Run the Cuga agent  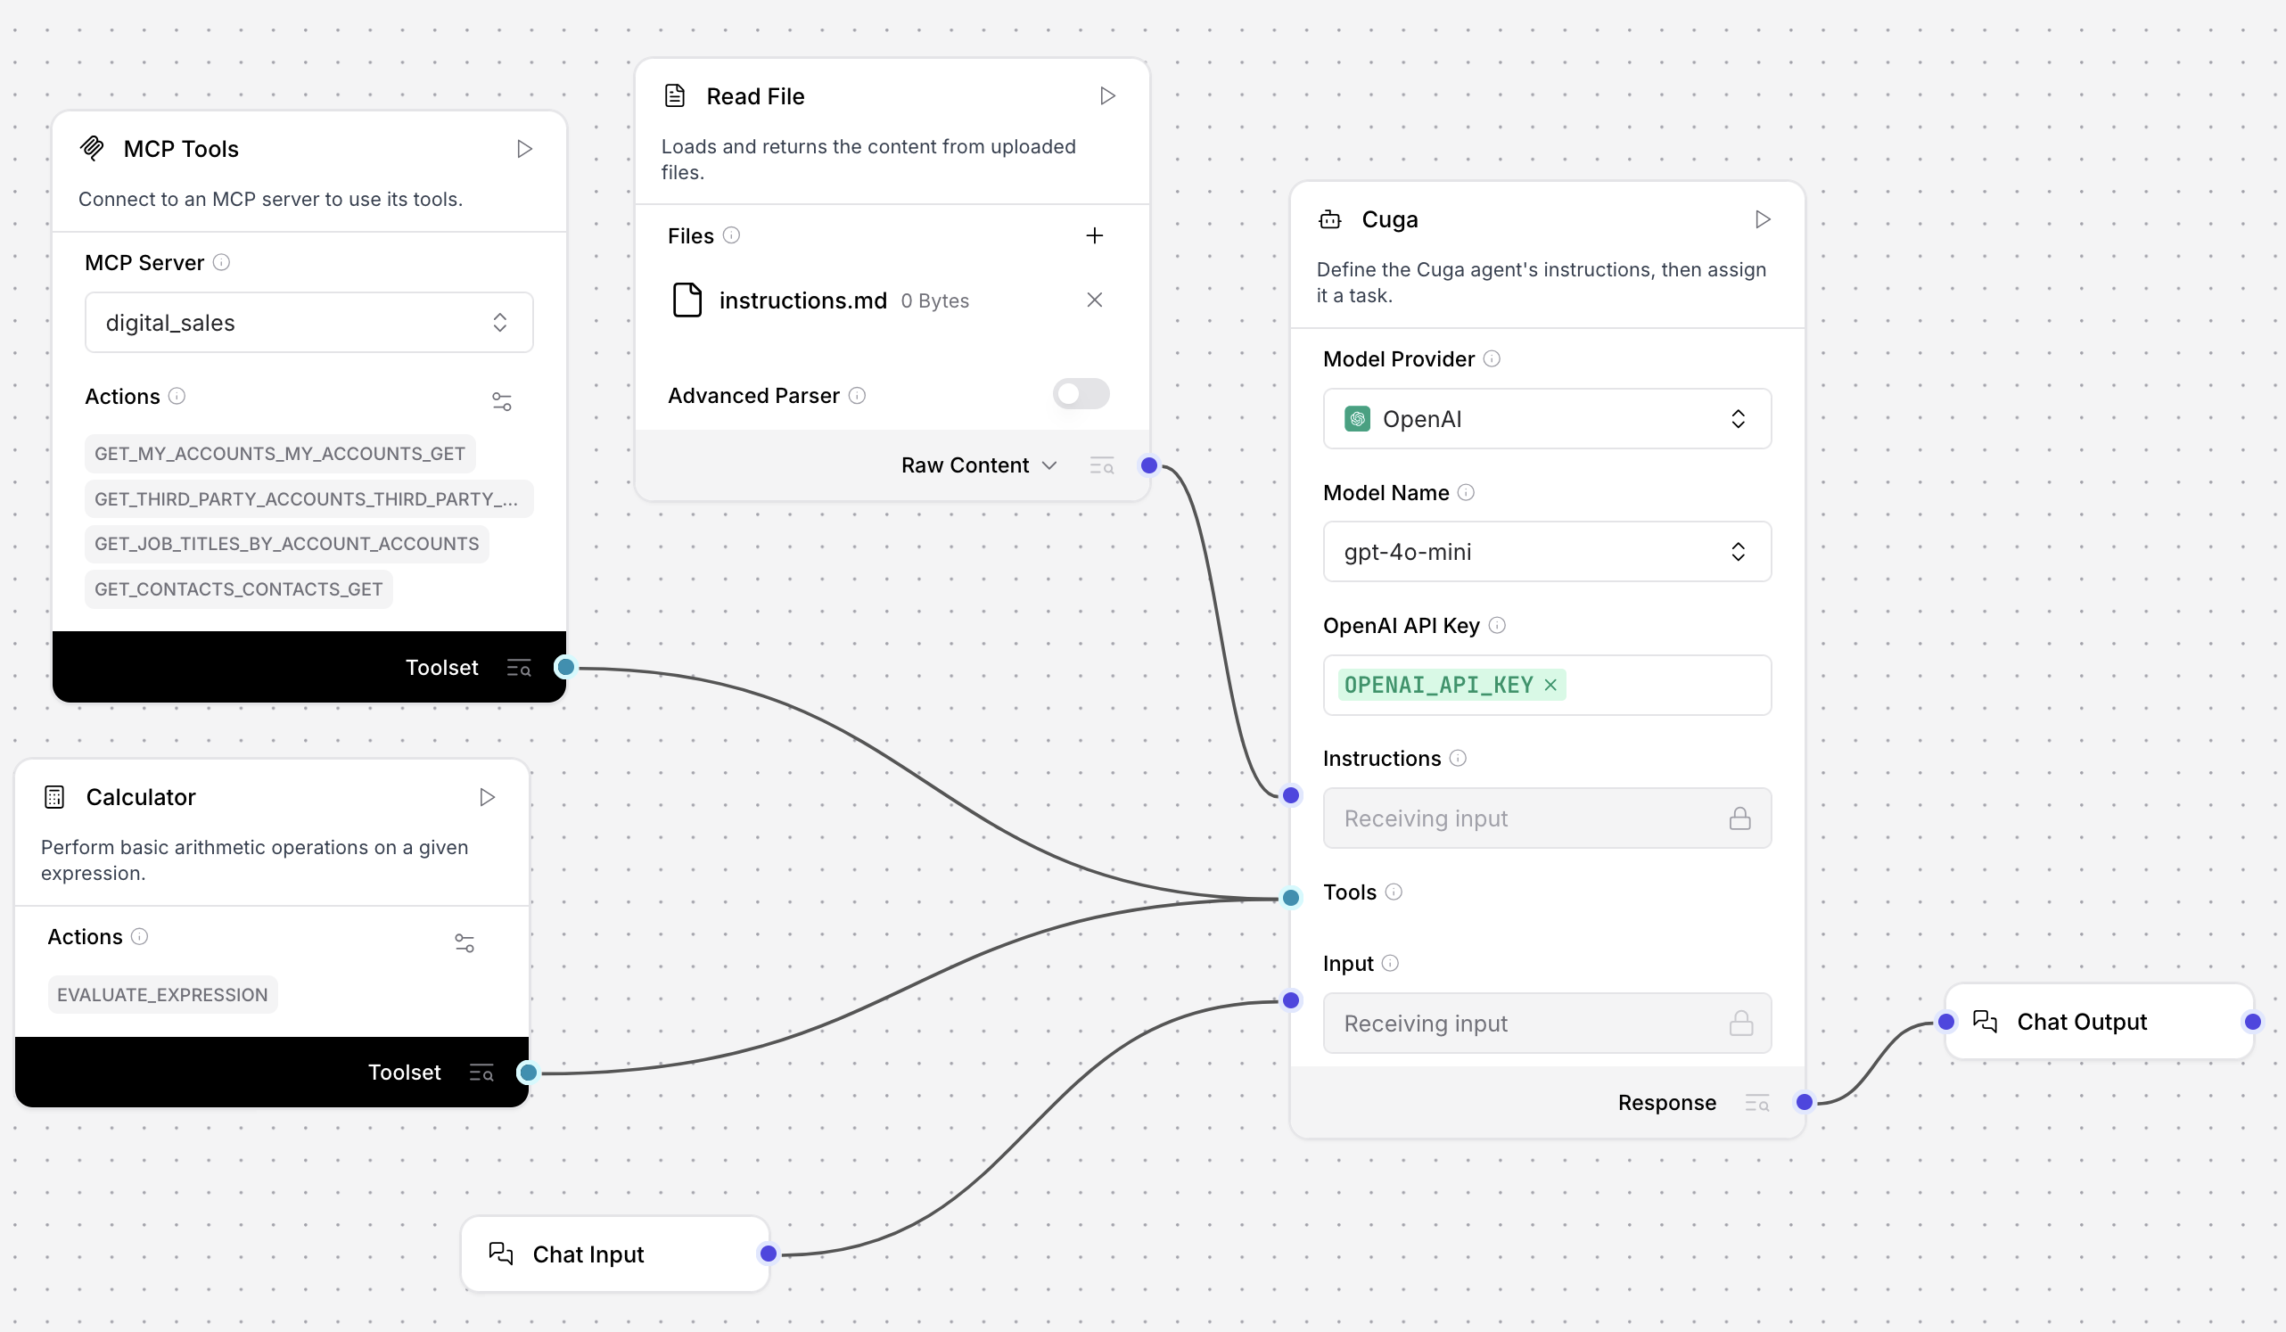[x=1763, y=218]
